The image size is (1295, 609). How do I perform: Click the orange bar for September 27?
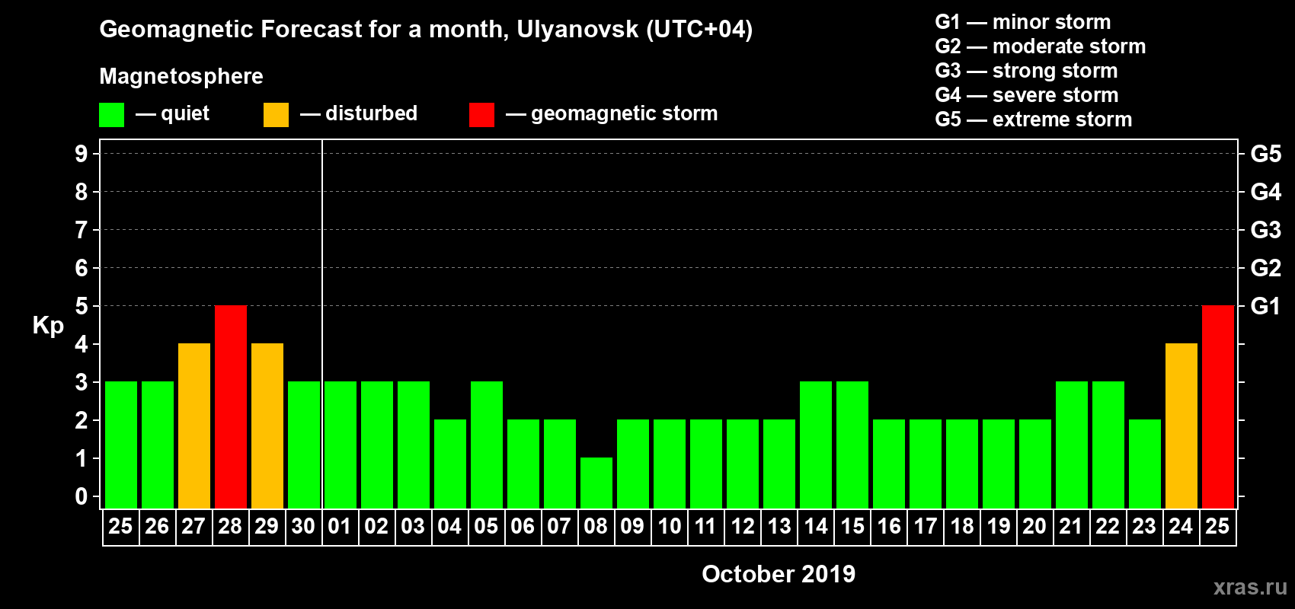click(194, 426)
